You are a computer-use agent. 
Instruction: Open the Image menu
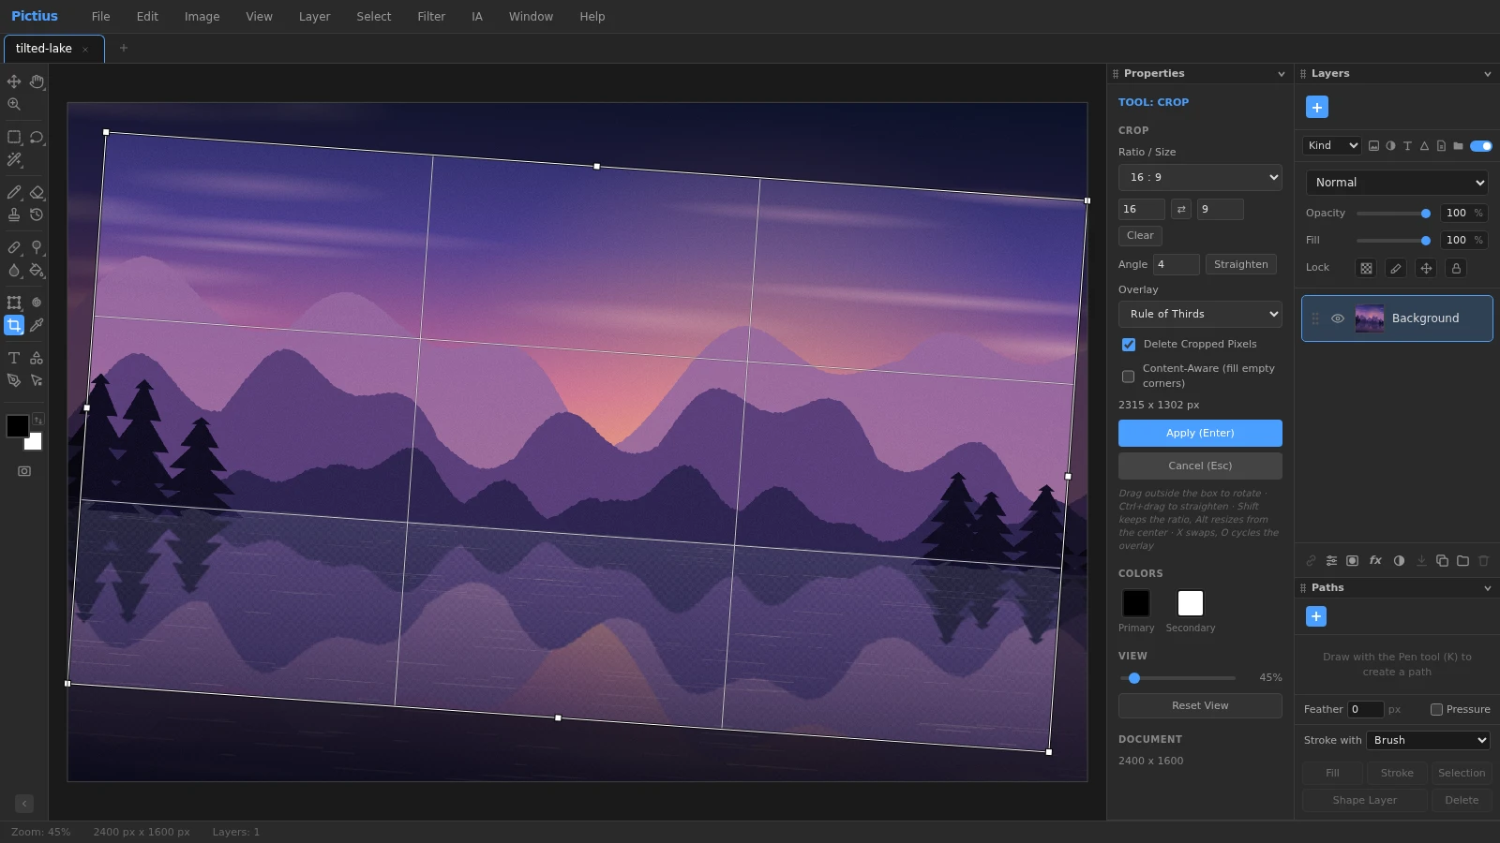[202, 17]
